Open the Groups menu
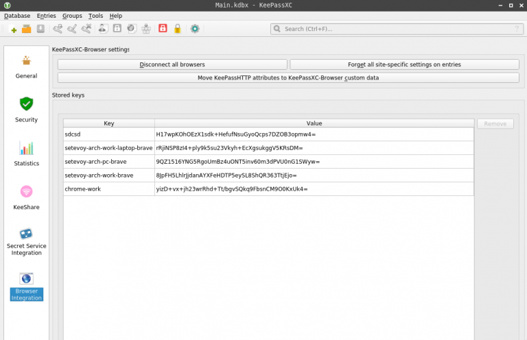The width and height of the screenshot is (527, 340). click(x=72, y=16)
